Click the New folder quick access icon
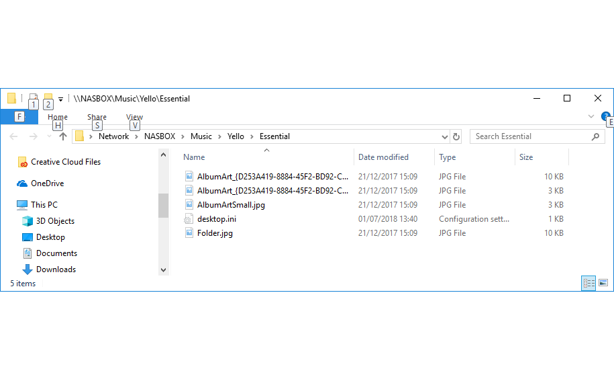The image size is (614, 379). (x=48, y=98)
